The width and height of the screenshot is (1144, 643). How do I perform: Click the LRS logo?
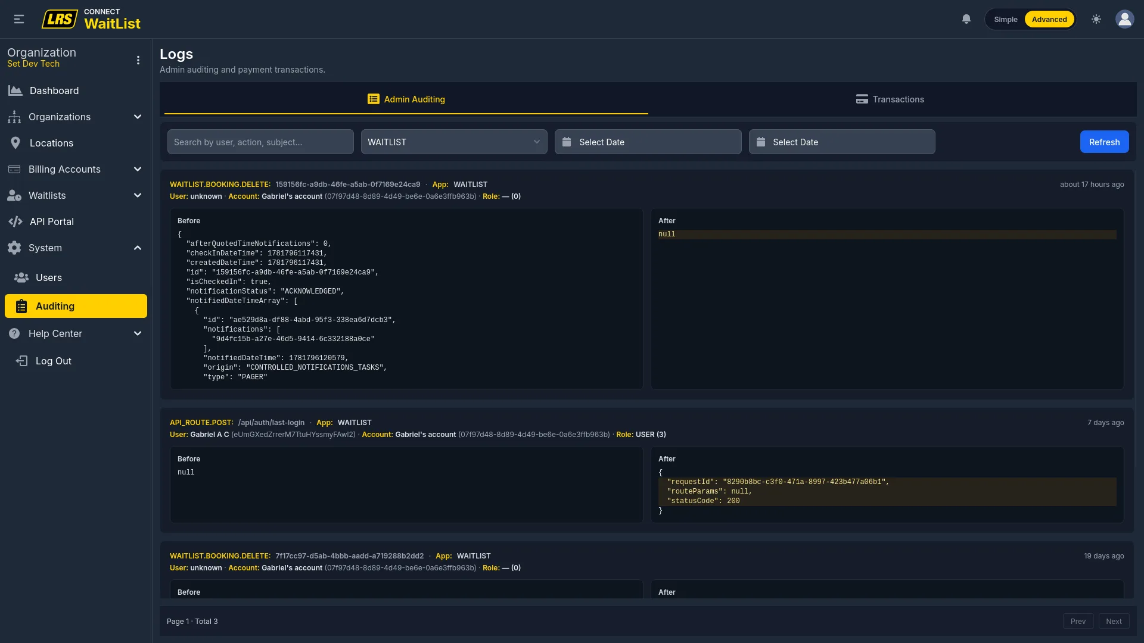click(60, 19)
